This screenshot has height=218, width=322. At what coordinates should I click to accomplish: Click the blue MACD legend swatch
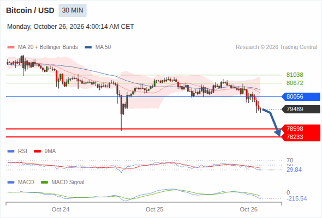click(11, 183)
